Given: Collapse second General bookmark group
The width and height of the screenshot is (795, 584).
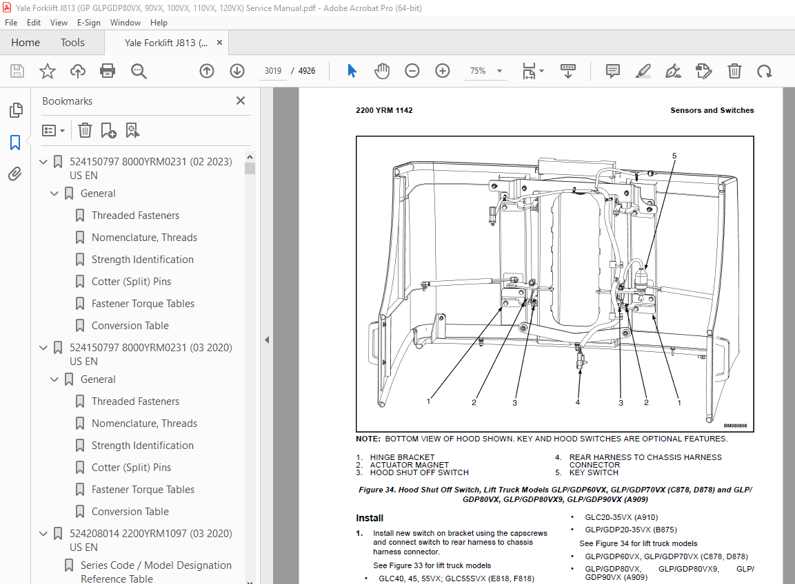Looking at the screenshot, I should click(54, 379).
